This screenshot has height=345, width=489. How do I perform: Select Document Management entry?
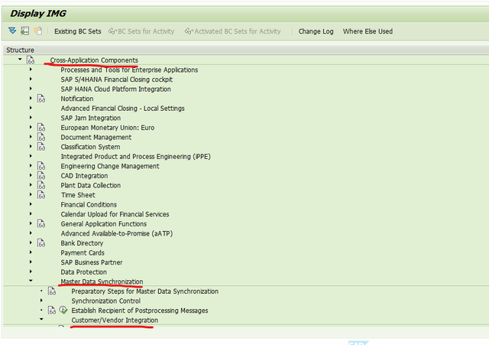96,138
